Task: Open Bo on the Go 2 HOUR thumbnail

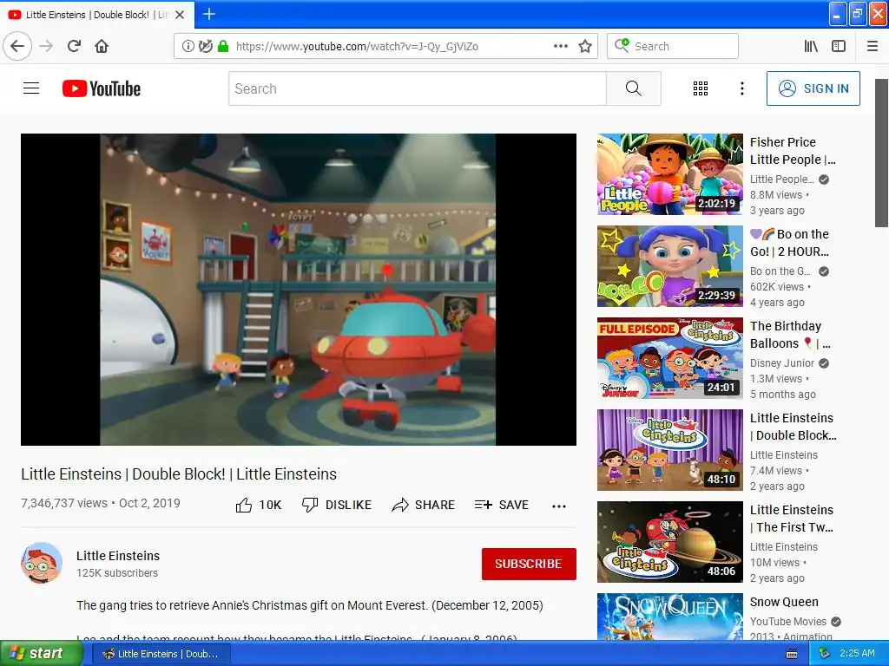Action: coord(669,266)
